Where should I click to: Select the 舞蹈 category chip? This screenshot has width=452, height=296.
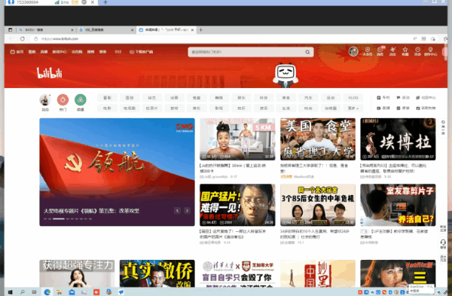tap(218, 98)
